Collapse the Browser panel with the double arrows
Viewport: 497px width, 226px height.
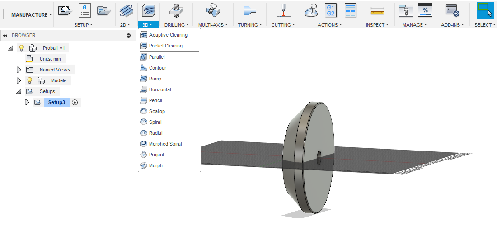(5, 35)
